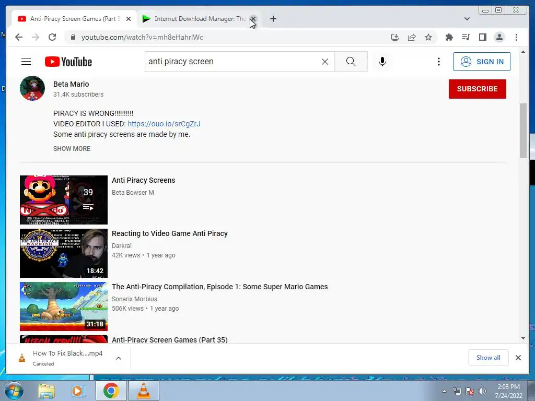Image resolution: width=535 pixels, height=401 pixels.
Task: Start voice search with microphone icon
Action: (x=382, y=62)
